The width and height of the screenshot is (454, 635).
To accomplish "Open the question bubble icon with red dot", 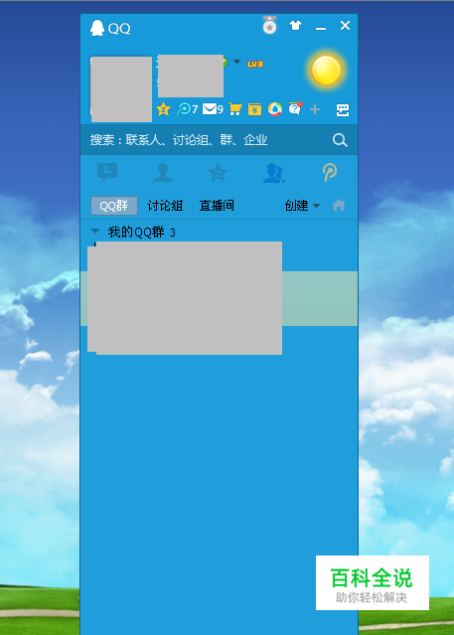I will pos(295,108).
